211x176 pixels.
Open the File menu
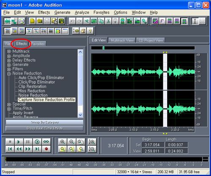pos(6,12)
